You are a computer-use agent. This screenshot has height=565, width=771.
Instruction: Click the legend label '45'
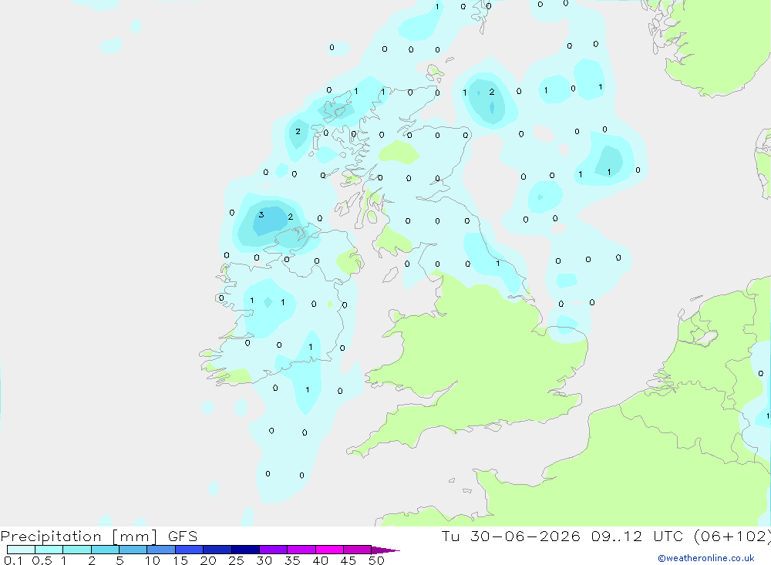[x=348, y=560]
